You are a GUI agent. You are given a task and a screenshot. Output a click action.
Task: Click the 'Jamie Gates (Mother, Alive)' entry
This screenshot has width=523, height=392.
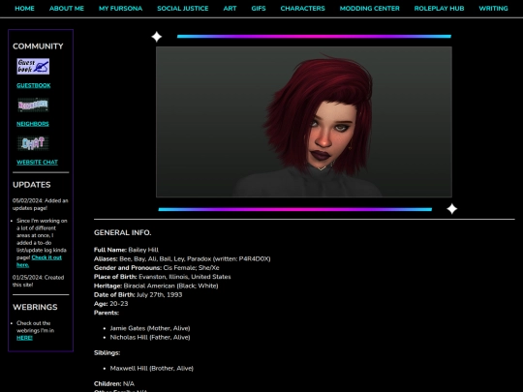150,328
